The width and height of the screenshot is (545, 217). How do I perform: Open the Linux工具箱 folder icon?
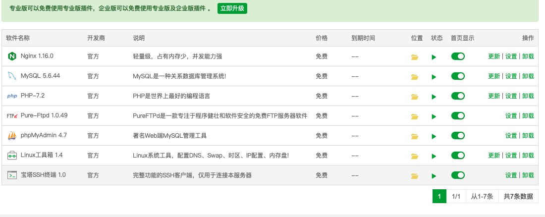tap(414, 156)
